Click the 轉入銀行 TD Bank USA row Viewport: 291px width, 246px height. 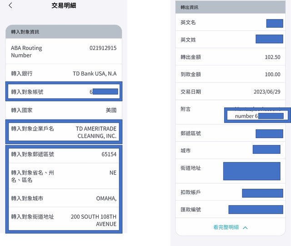pyautogui.click(x=64, y=73)
